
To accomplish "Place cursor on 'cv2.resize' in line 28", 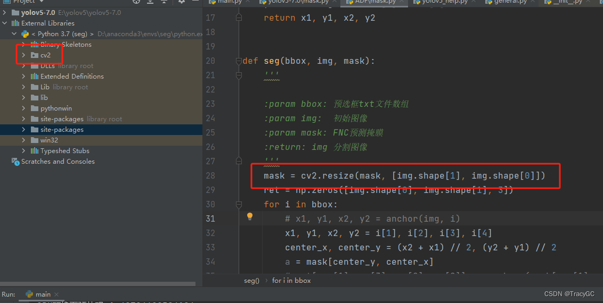I will [327, 175].
